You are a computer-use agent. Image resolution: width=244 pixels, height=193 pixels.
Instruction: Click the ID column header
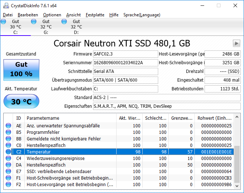click(x=18, y=118)
